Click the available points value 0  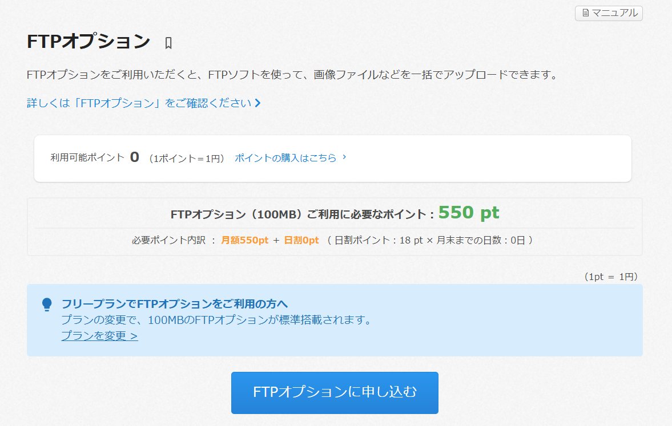coord(135,157)
